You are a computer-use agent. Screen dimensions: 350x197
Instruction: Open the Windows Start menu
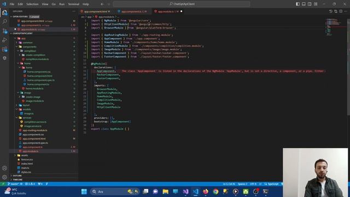pyautogui.click(x=84, y=192)
